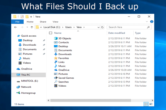Click the 2/12/2019 6:16 PM date cell

(x=119, y=74)
